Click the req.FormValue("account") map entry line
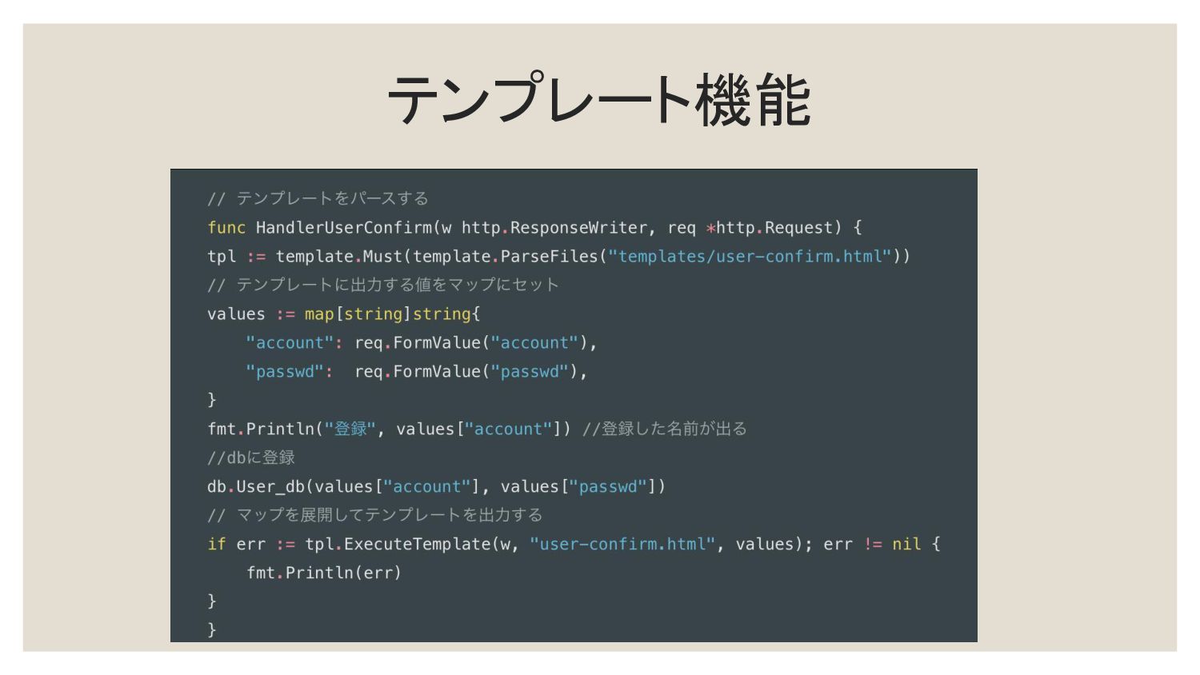This screenshot has height=675, width=1200. pyautogui.click(x=422, y=342)
